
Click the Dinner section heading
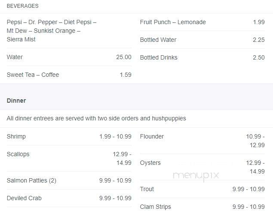point(16,101)
